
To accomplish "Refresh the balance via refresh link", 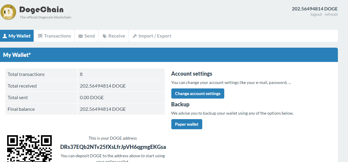I will (331, 15).
